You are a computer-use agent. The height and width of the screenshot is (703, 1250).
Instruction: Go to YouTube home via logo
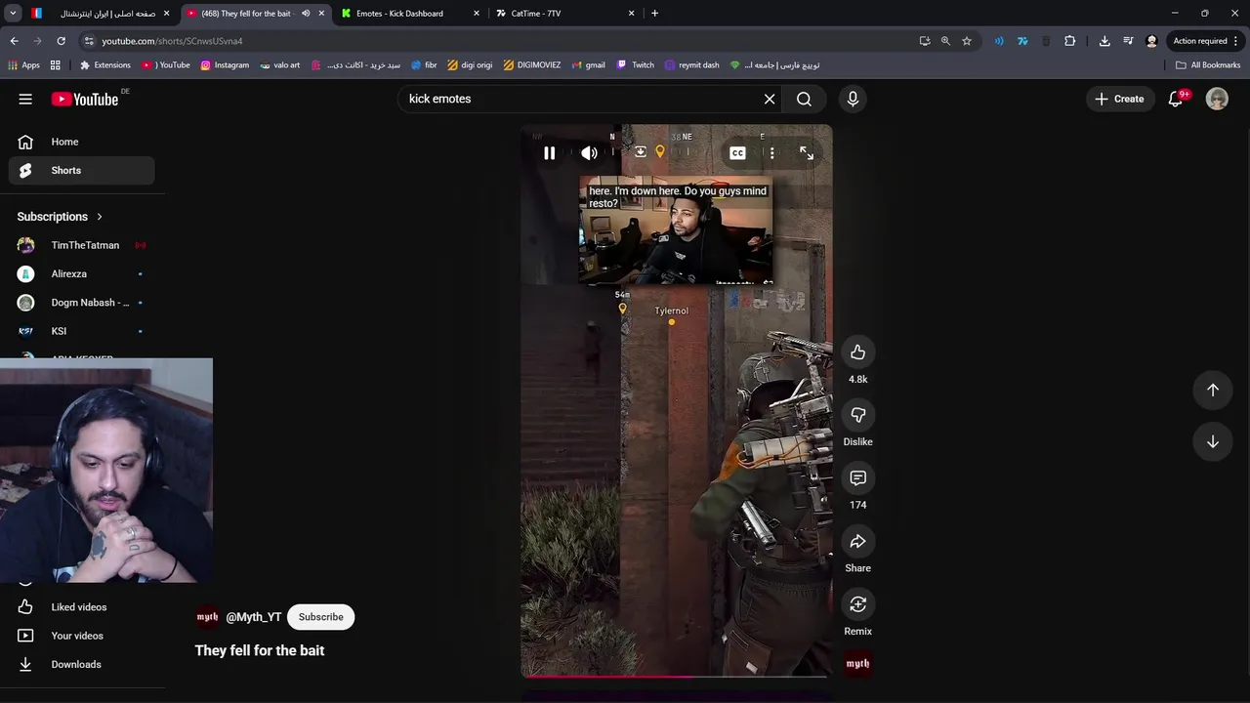click(x=85, y=99)
